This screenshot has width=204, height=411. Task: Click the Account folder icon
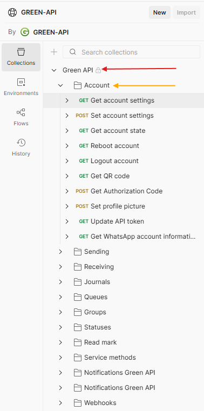click(78, 85)
